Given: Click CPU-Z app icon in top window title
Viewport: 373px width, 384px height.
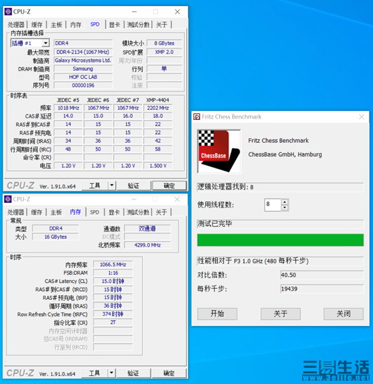Looking at the screenshot, I should (8, 11).
